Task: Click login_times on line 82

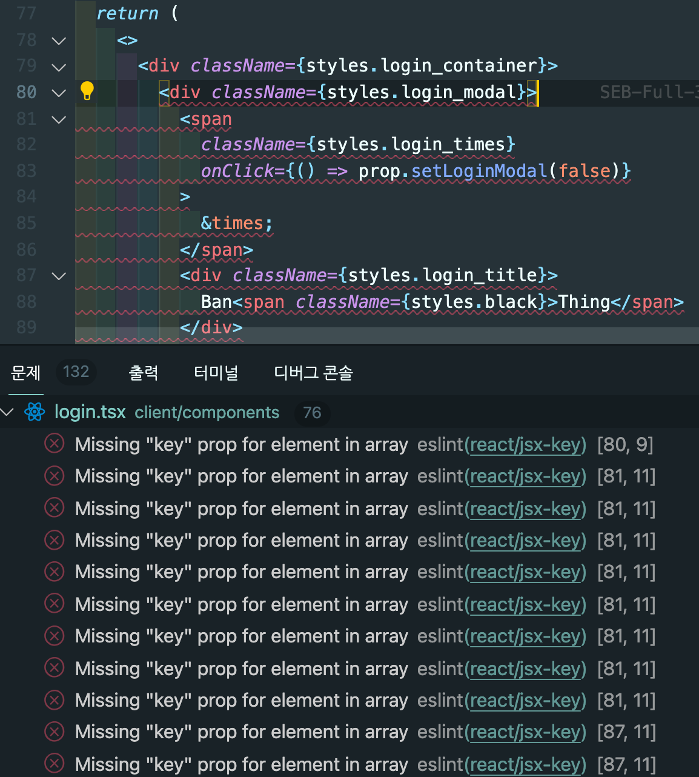Action: pos(448,144)
